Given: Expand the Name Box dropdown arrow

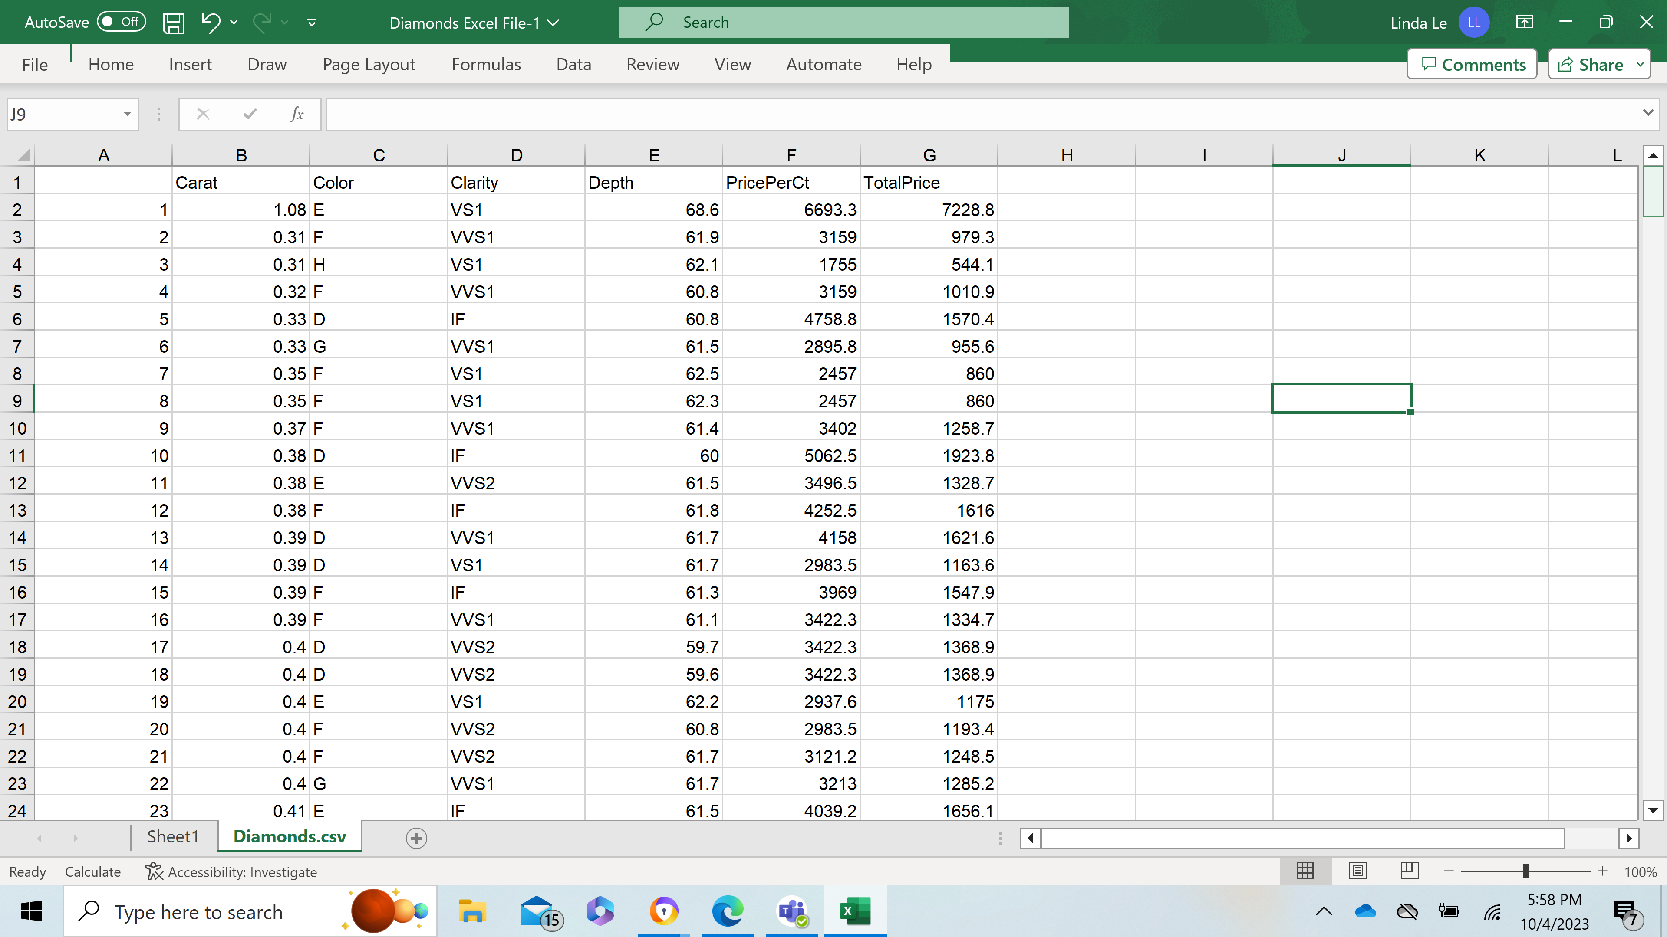Looking at the screenshot, I should coord(127,115).
